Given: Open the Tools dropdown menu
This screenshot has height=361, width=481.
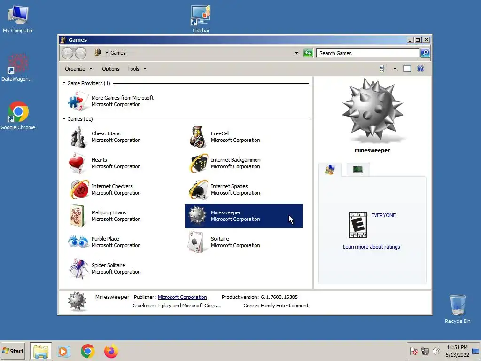Looking at the screenshot, I should [137, 69].
